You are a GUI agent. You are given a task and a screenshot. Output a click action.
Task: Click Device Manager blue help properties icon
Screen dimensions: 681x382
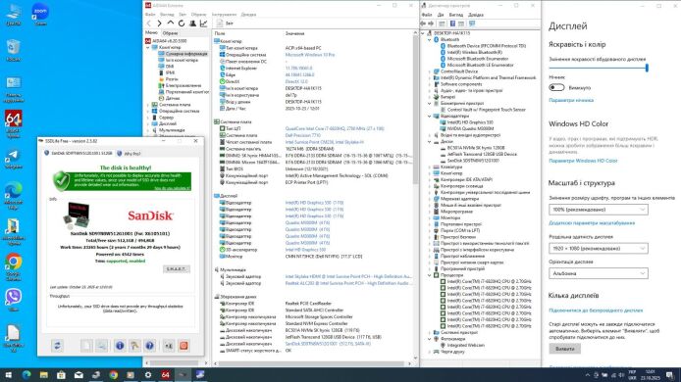[452, 24]
